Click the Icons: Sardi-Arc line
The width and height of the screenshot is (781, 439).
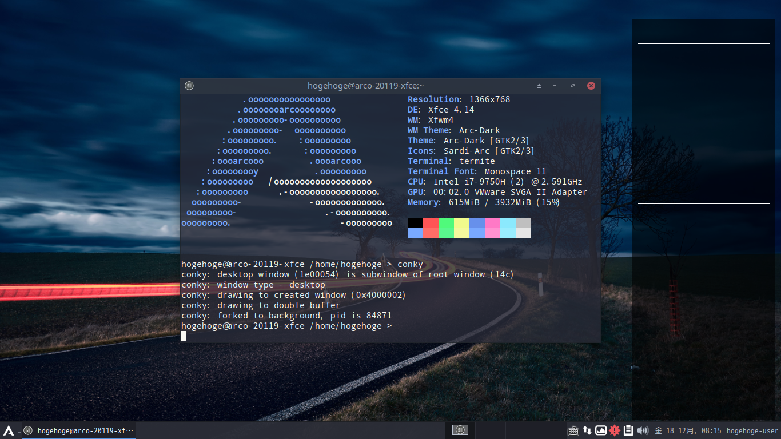[x=471, y=151]
